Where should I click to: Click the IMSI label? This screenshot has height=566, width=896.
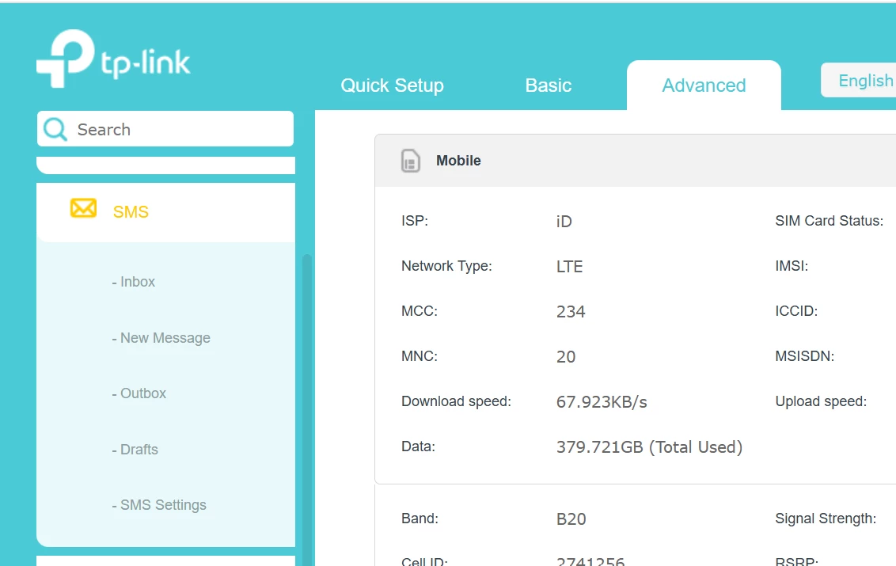pyautogui.click(x=792, y=266)
